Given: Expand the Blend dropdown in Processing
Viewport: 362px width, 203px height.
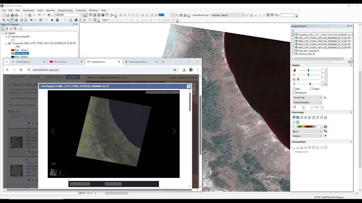Looking at the screenshot, I should (x=307, y=131).
